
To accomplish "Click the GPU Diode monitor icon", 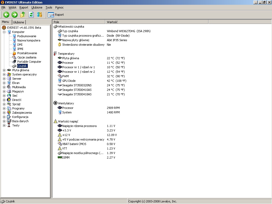I will (60, 81).
